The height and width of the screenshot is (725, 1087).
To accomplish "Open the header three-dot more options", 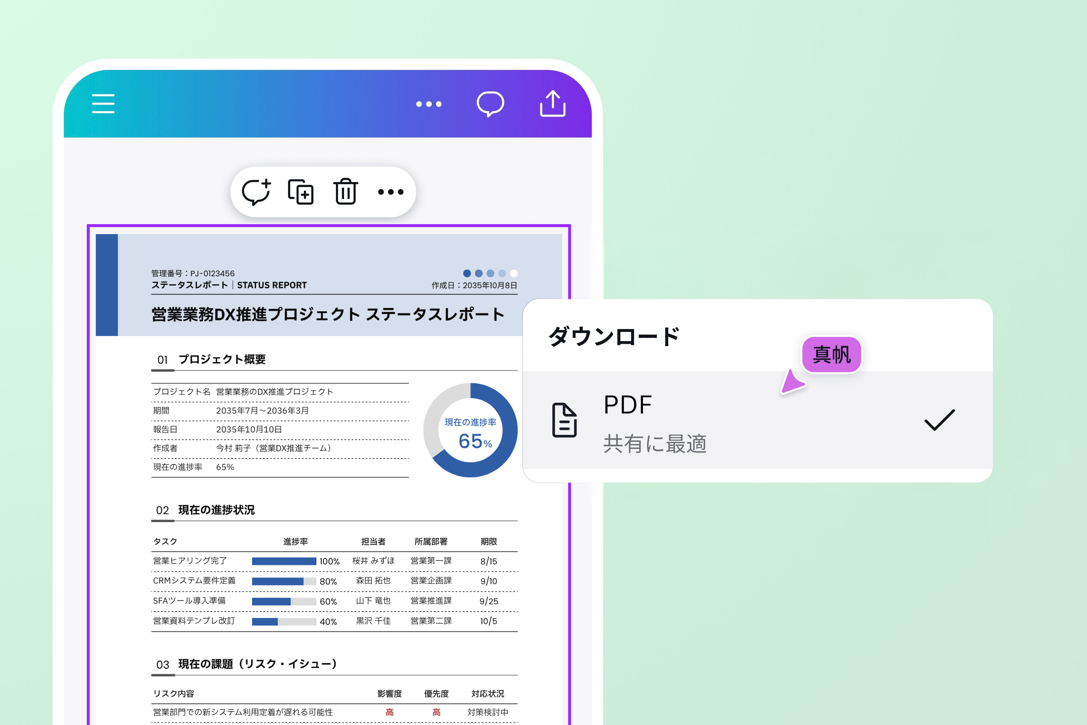I will (x=429, y=104).
